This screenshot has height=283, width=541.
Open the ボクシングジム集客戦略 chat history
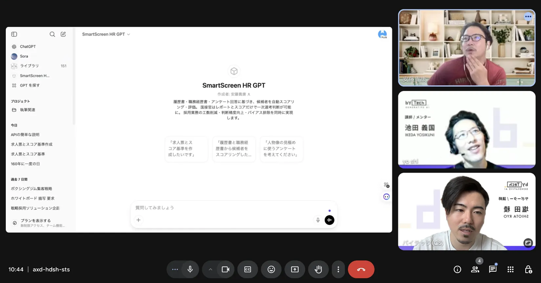pyautogui.click(x=32, y=189)
